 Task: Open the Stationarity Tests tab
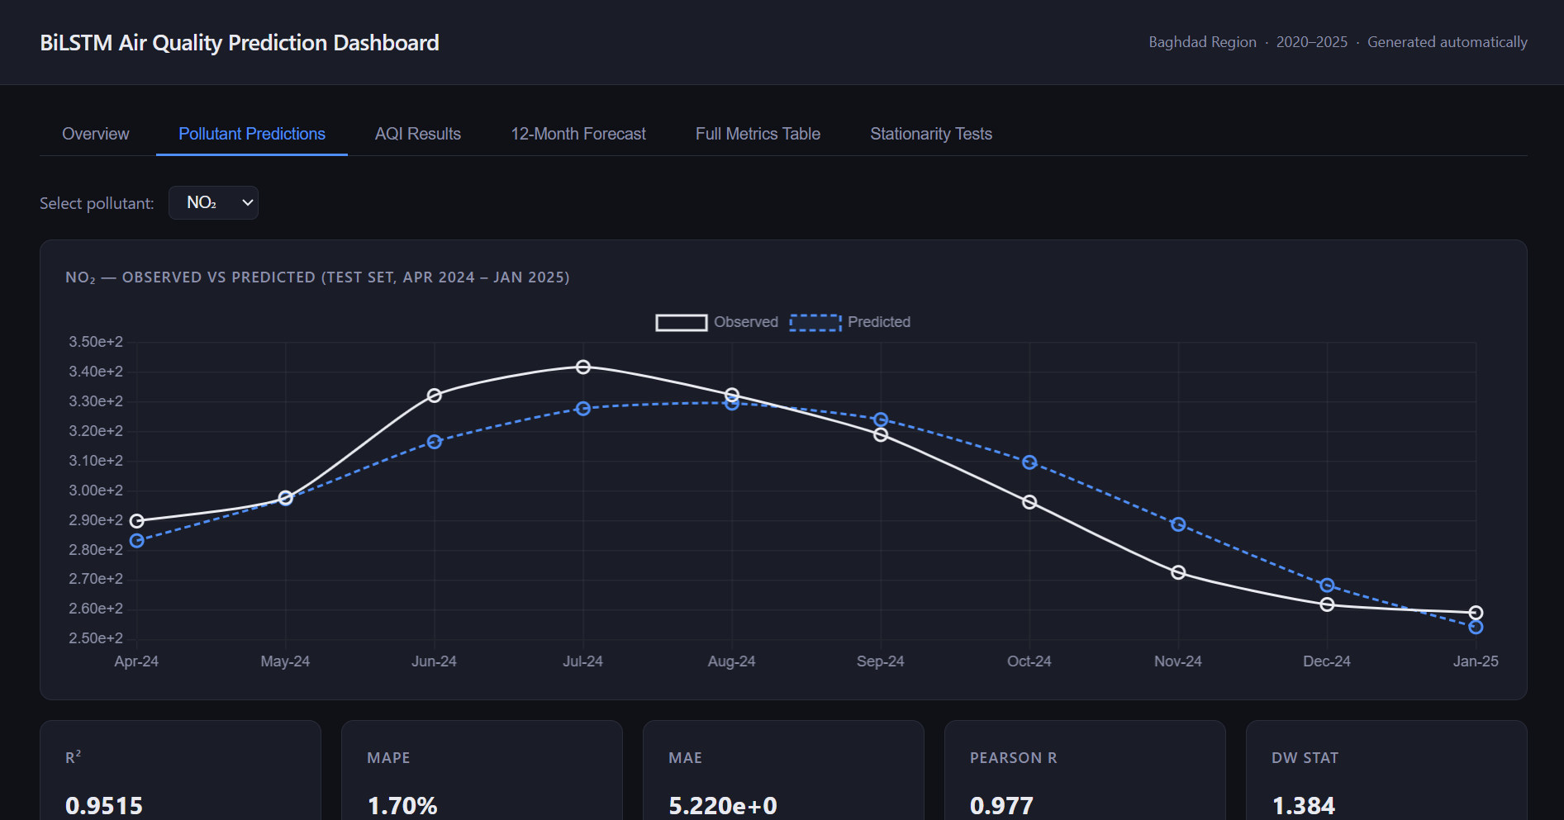(931, 134)
